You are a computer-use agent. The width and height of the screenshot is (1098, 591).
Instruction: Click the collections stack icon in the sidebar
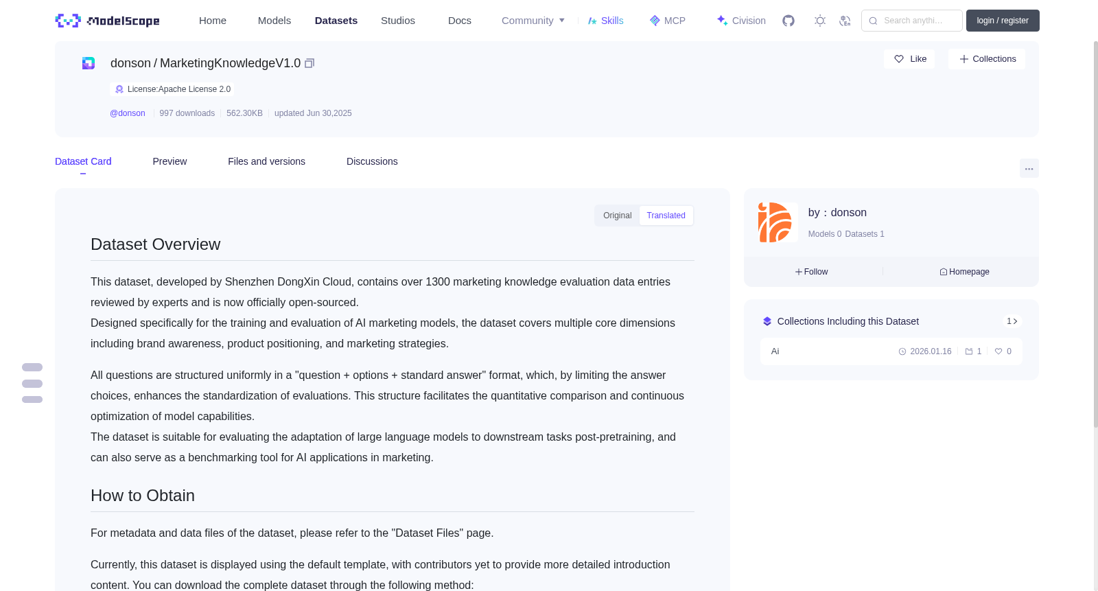tap(767, 321)
